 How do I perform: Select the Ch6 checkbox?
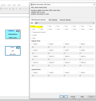point(80,26)
